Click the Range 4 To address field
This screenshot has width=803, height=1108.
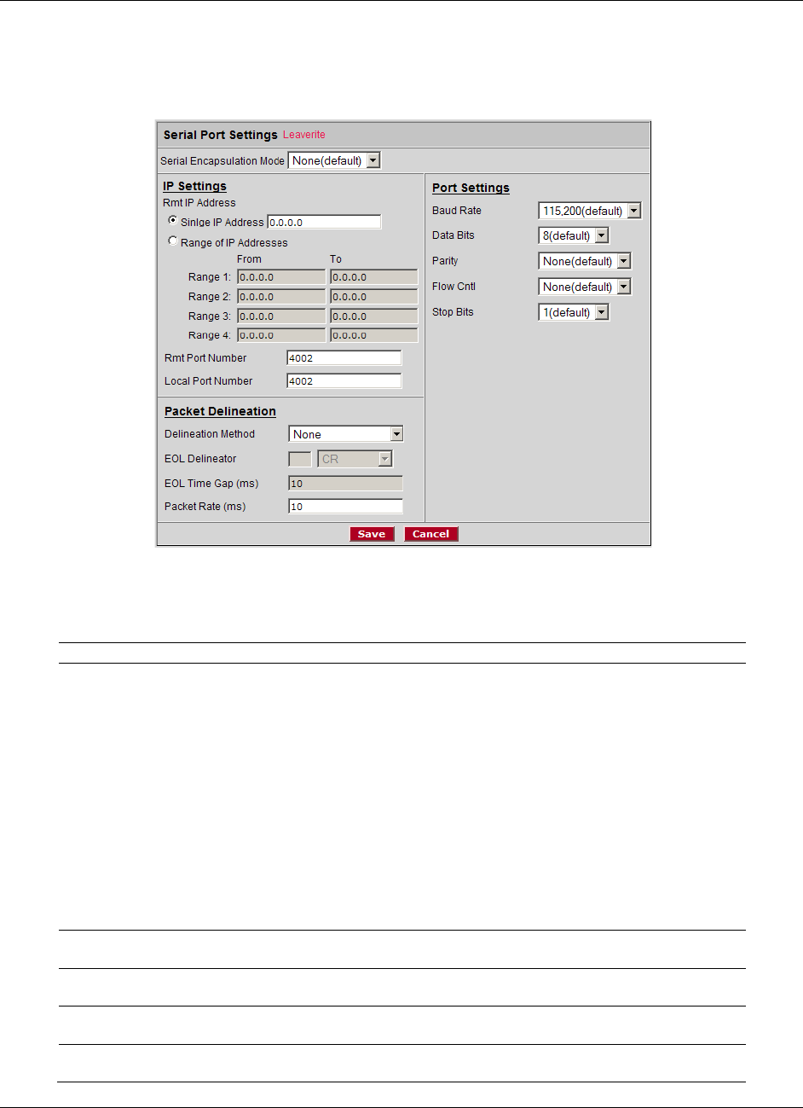(374, 335)
